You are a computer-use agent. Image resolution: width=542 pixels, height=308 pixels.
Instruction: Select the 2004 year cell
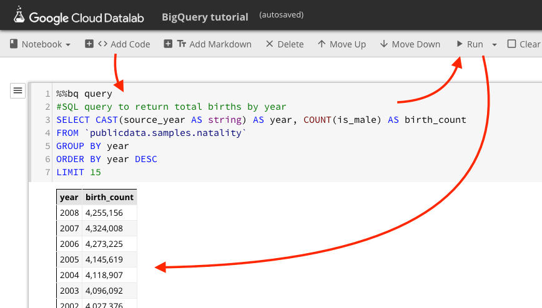click(69, 275)
